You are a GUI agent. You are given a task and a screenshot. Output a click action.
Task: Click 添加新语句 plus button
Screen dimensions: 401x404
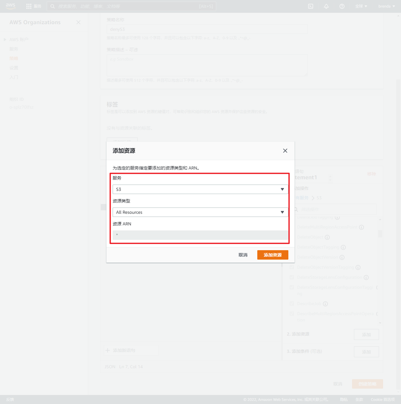(x=131, y=350)
